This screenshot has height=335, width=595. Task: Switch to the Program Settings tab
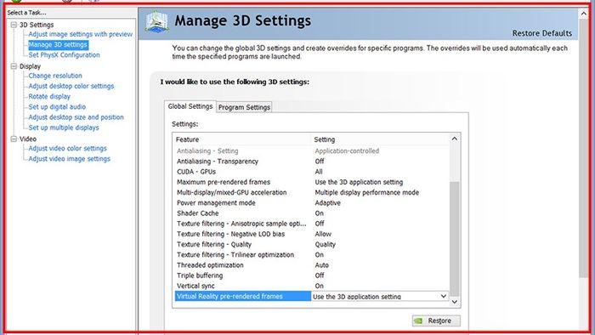pyautogui.click(x=245, y=107)
